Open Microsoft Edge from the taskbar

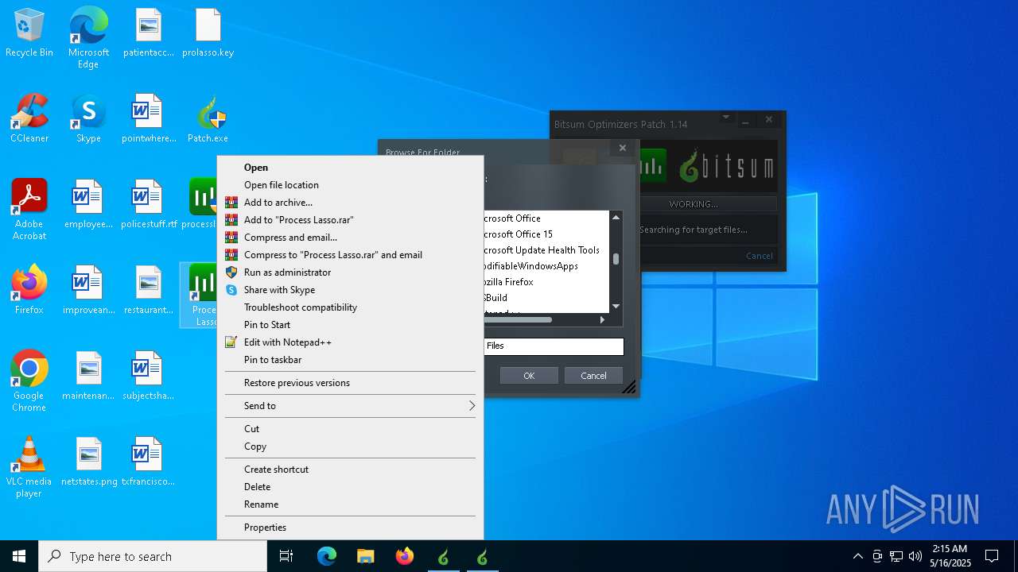click(x=327, y=556)
